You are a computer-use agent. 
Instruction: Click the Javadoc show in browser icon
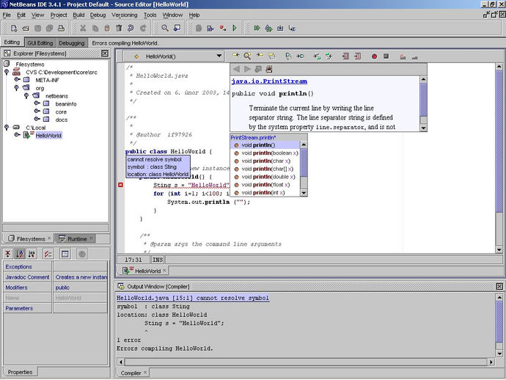tap(269, 69)
